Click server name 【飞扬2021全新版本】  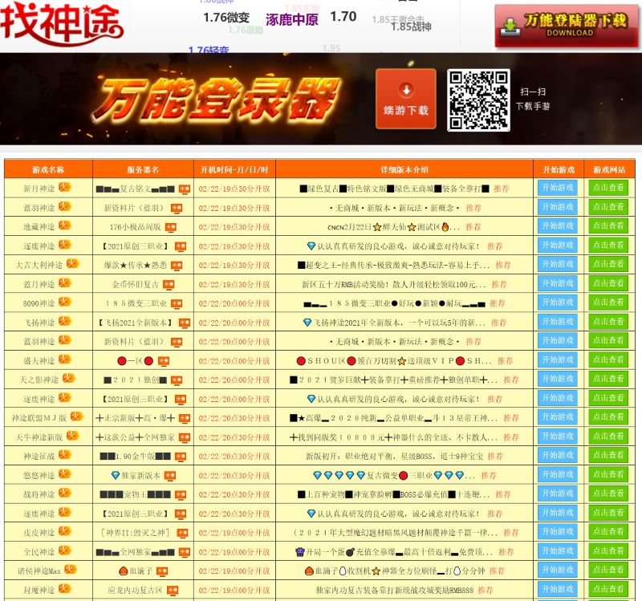click(135, 323)
